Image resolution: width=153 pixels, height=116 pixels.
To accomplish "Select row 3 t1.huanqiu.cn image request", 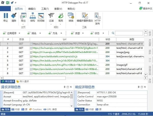I will (72, 52).
